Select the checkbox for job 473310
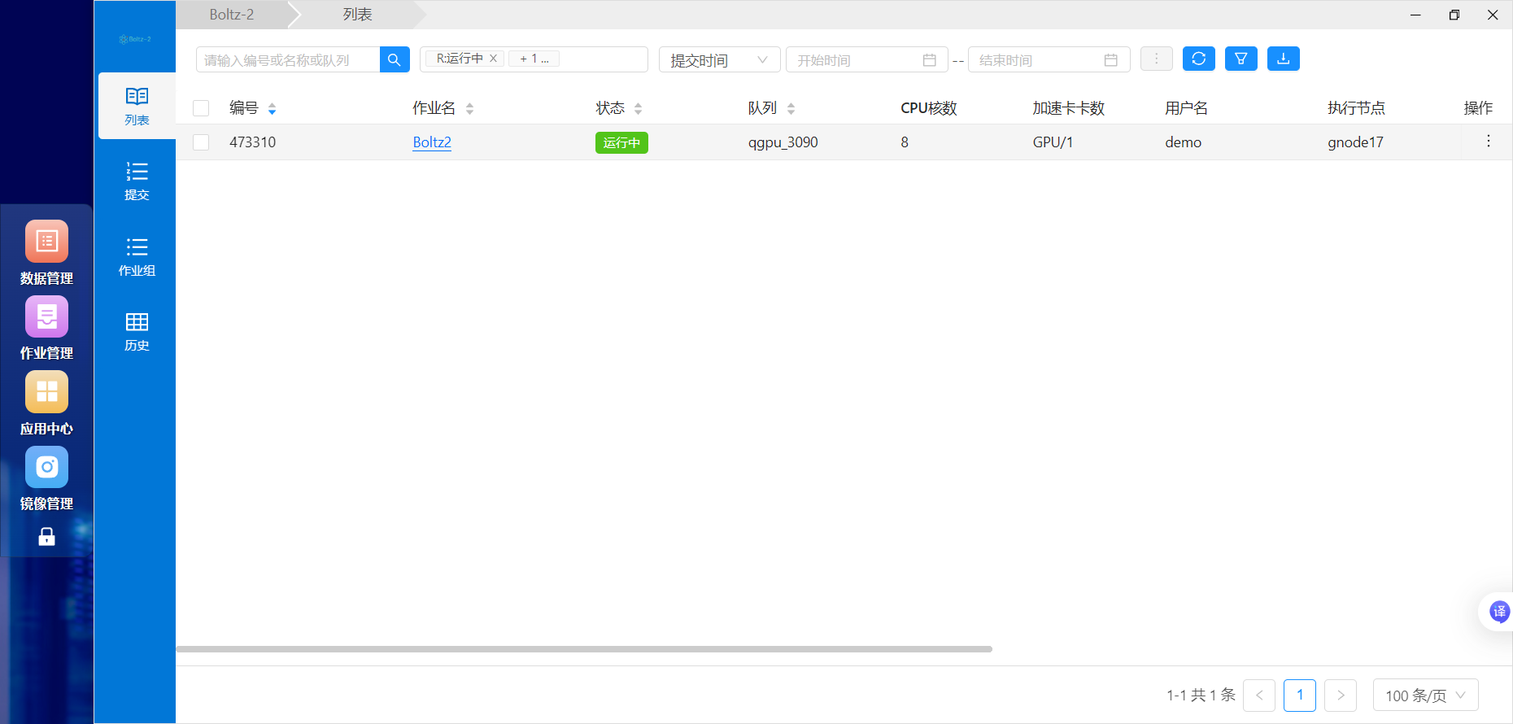Screen dimensions: 1513x724 201,142
